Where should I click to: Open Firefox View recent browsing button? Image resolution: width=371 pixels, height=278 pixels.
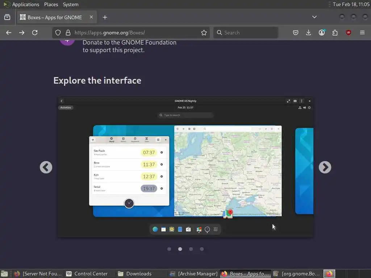[7, 17]
